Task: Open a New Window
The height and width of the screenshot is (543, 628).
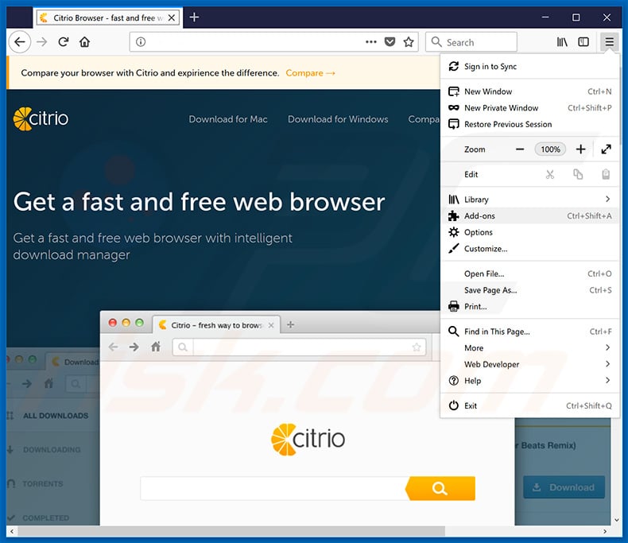Action: 529,91
